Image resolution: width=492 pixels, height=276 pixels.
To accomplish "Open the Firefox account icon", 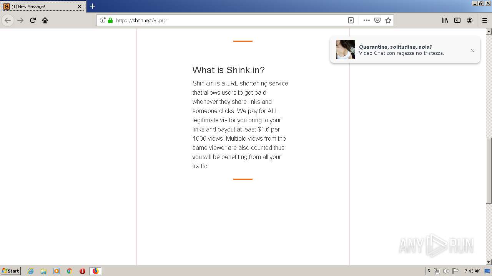I will (470, 20).
